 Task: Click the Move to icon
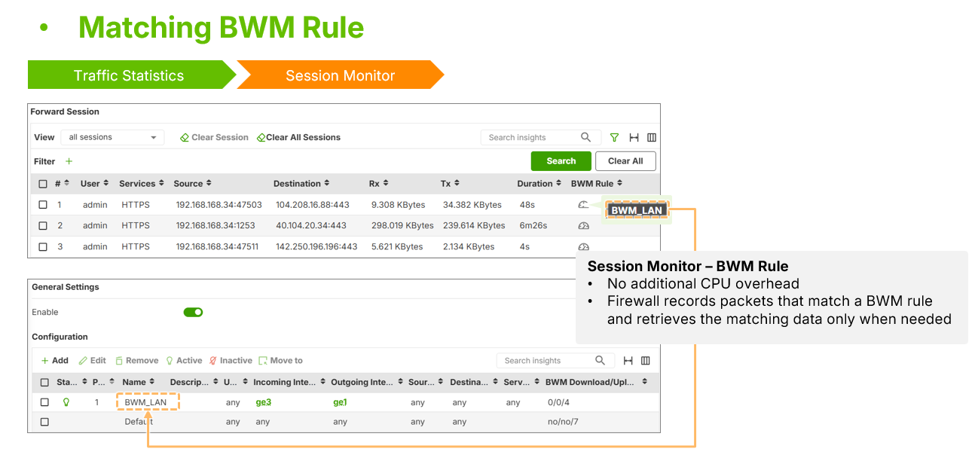(263, 361)
